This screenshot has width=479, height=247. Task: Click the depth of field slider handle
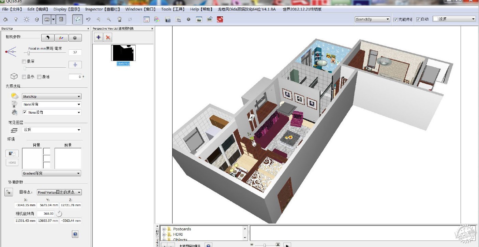[25, 68]
